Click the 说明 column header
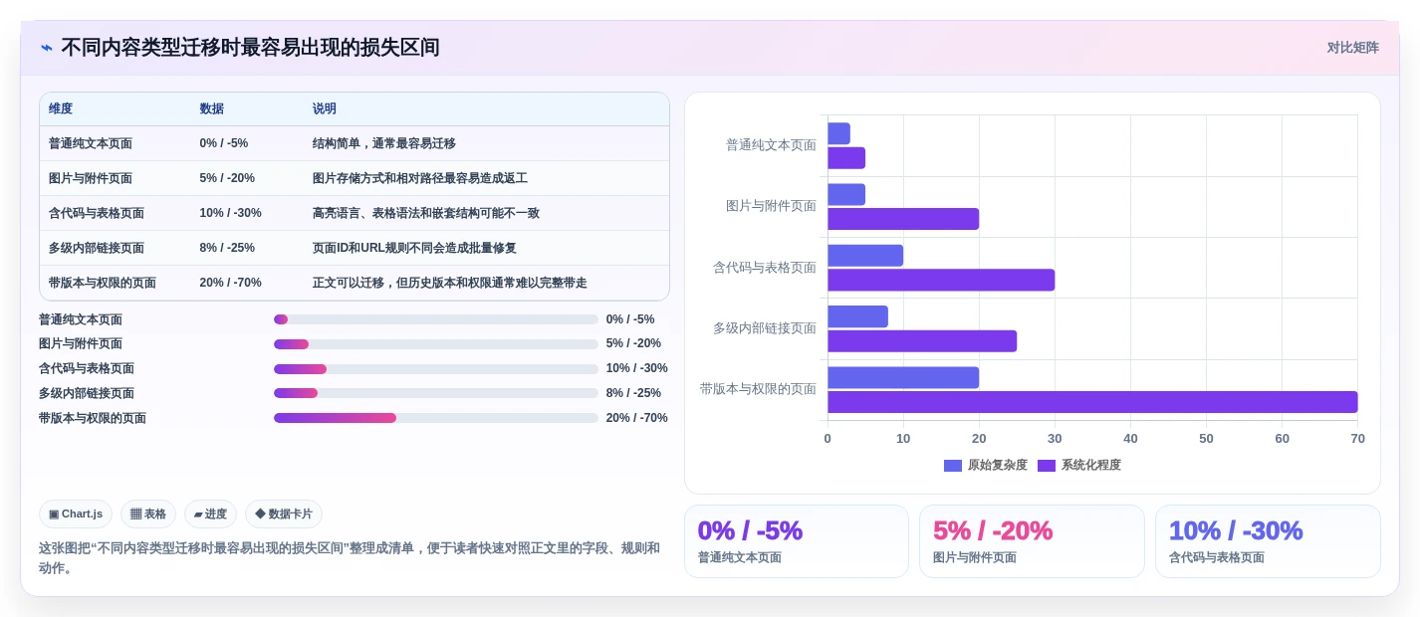This screenshot has width=1420, height=617. click(325, 109)
